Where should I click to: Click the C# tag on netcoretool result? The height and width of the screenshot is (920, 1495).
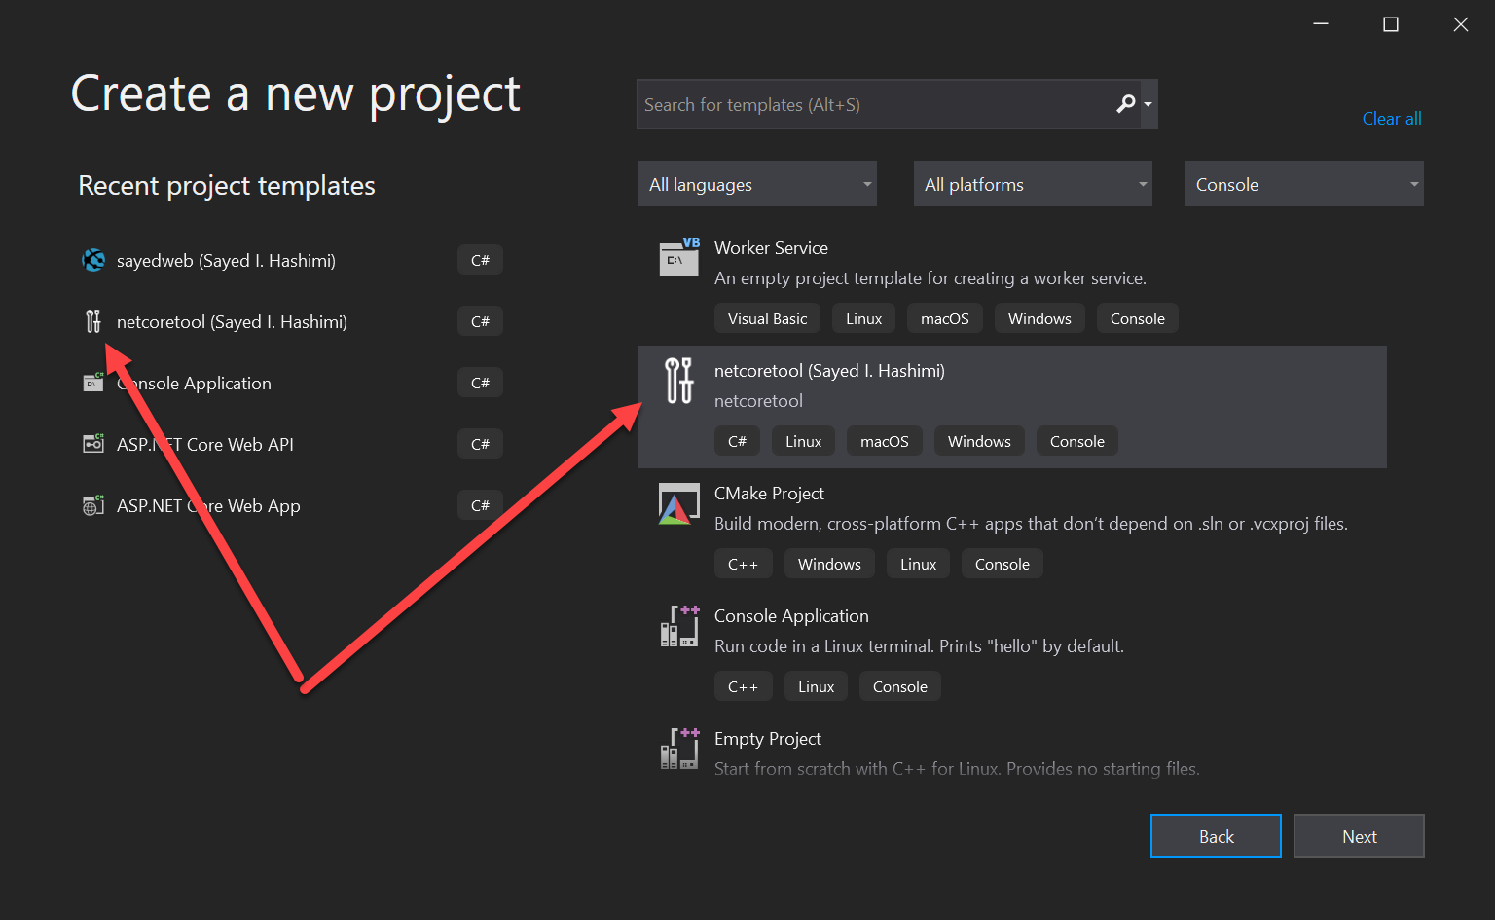click(737, 441)
